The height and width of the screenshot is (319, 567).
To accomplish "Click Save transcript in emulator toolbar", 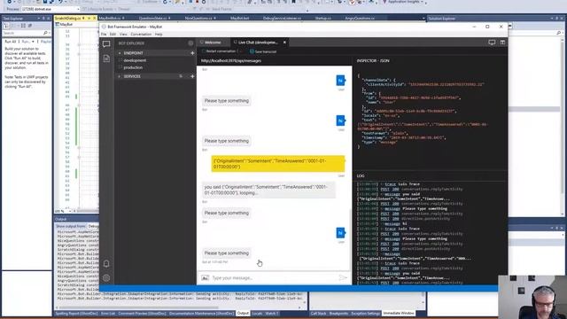I will (263, 51).
